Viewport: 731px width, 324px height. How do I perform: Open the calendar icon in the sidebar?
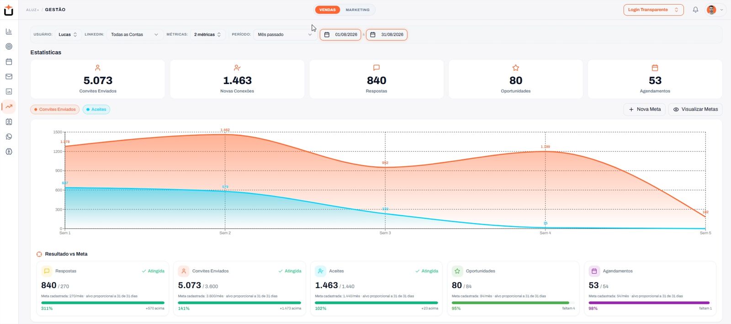9,62
